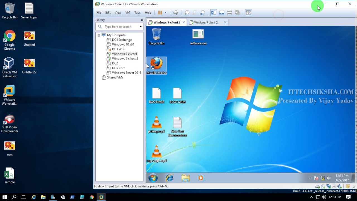
Task: Click the Windows 7 volume tray icon
Action: (x=329, y=178)
